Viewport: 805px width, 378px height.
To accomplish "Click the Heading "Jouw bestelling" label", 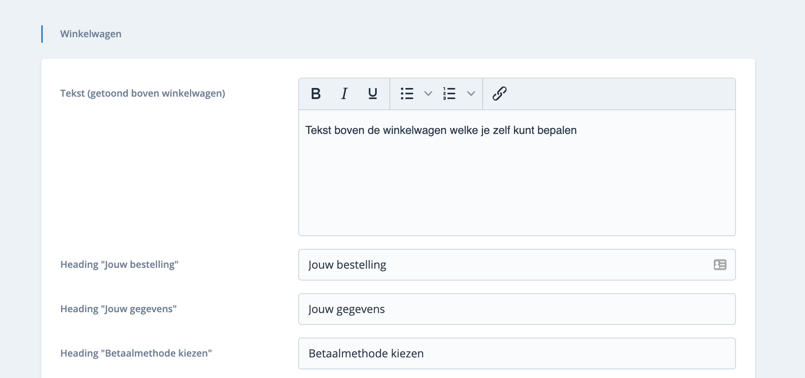I will coord(119,265).
